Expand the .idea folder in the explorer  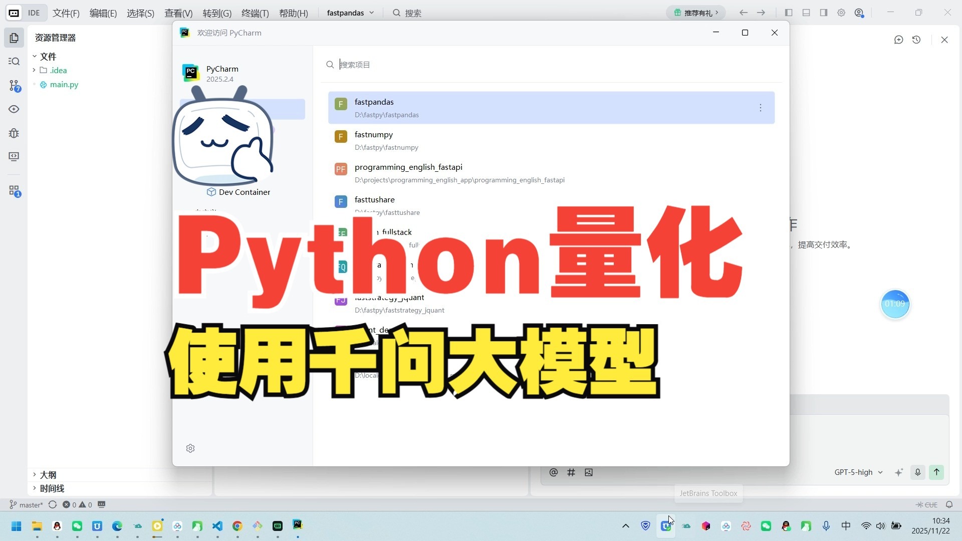pos(34,70)
